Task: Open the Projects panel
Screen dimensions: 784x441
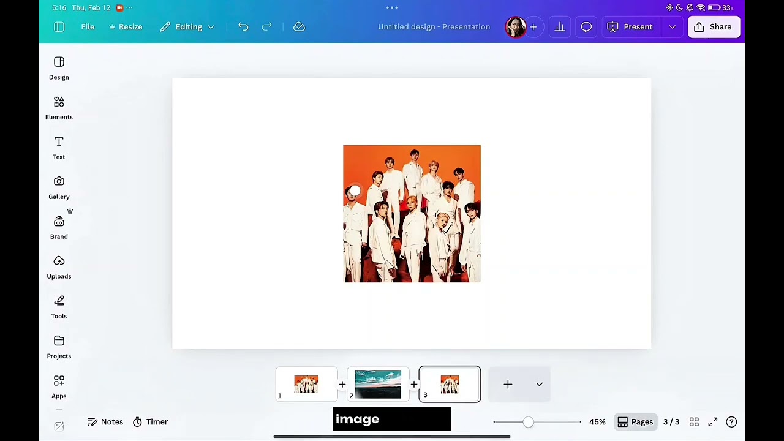Action: pyautogui.click(x=59, y=347)
